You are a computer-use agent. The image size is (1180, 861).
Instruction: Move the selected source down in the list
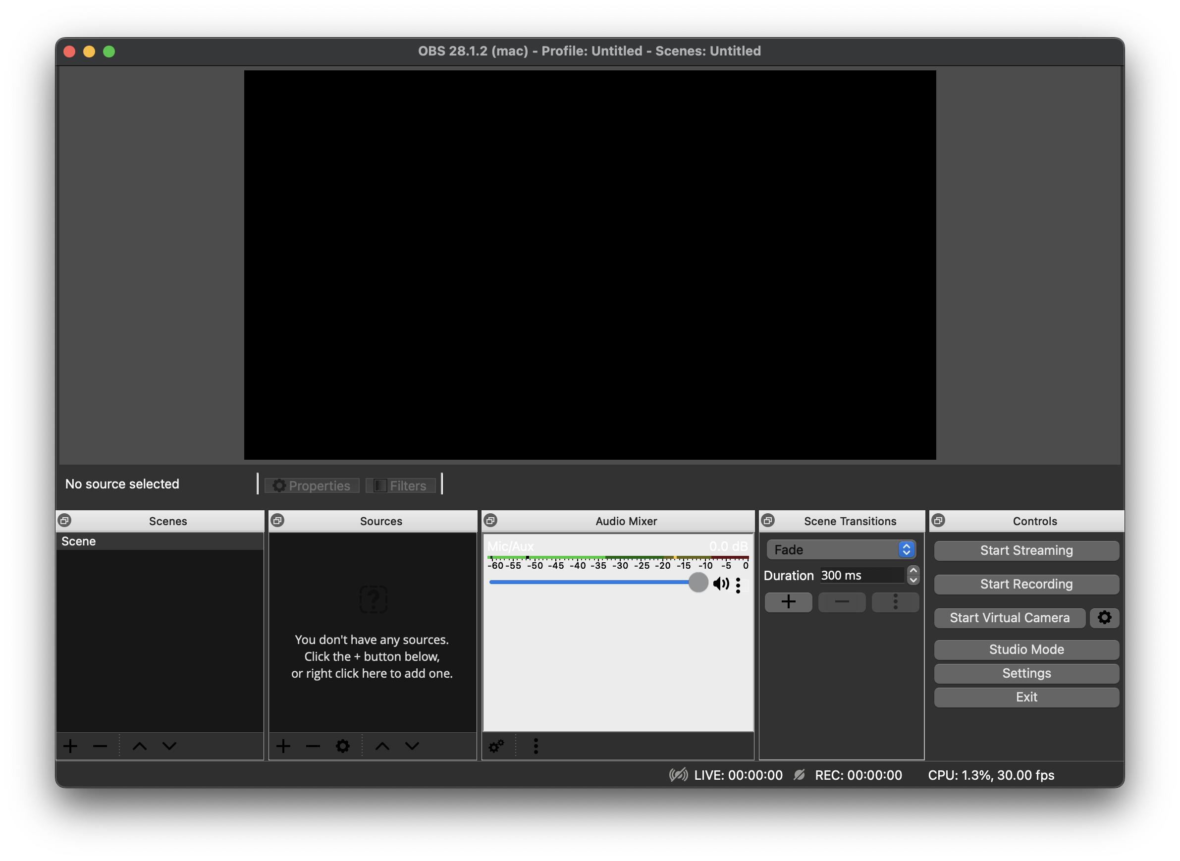[x=412, y=746]
